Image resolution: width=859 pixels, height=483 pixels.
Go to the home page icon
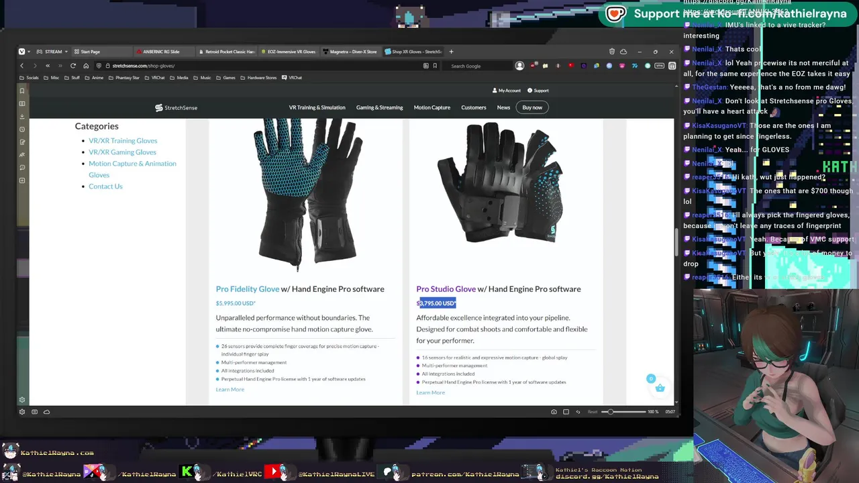[x=86, y=66]
